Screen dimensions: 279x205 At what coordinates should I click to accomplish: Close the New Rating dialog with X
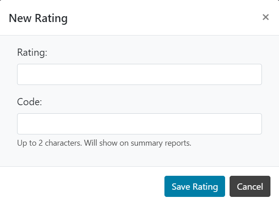coord(266,17)
